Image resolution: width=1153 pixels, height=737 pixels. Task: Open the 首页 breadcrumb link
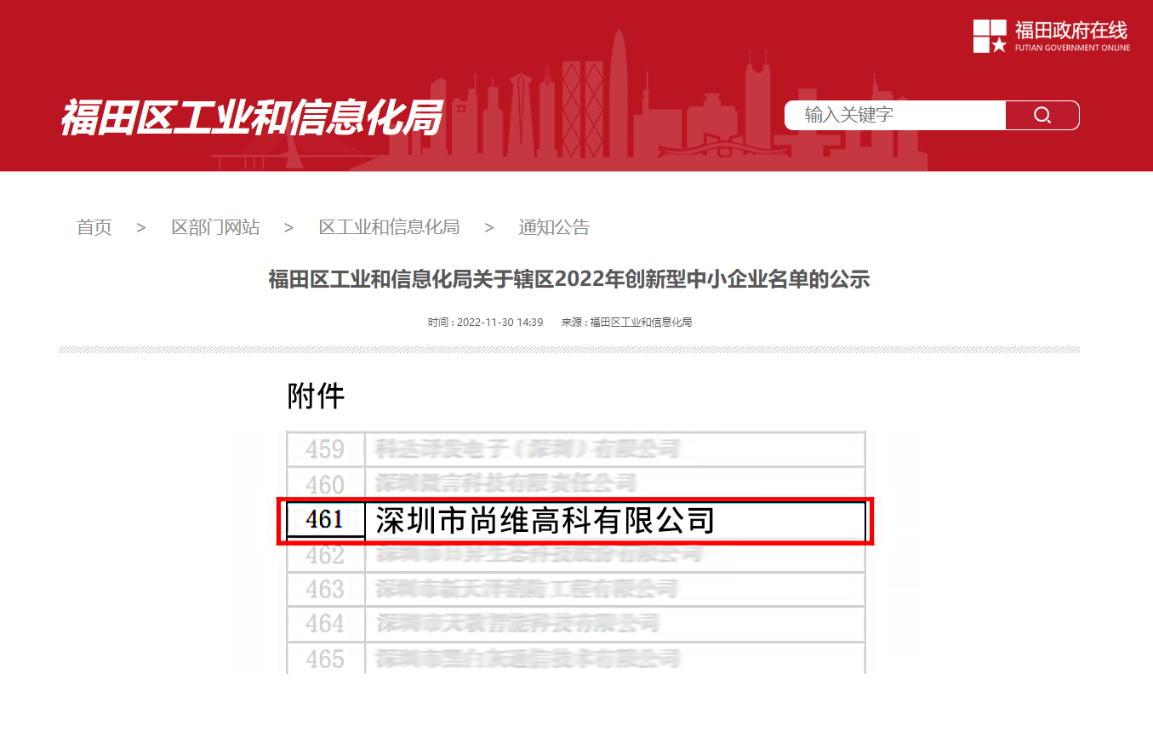click(94, 227)
